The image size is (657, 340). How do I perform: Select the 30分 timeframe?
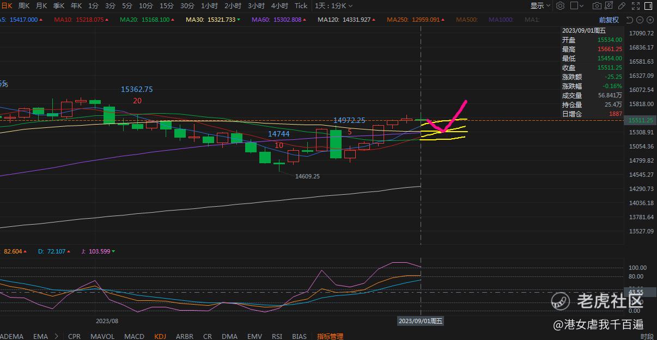tap(187, 5)
